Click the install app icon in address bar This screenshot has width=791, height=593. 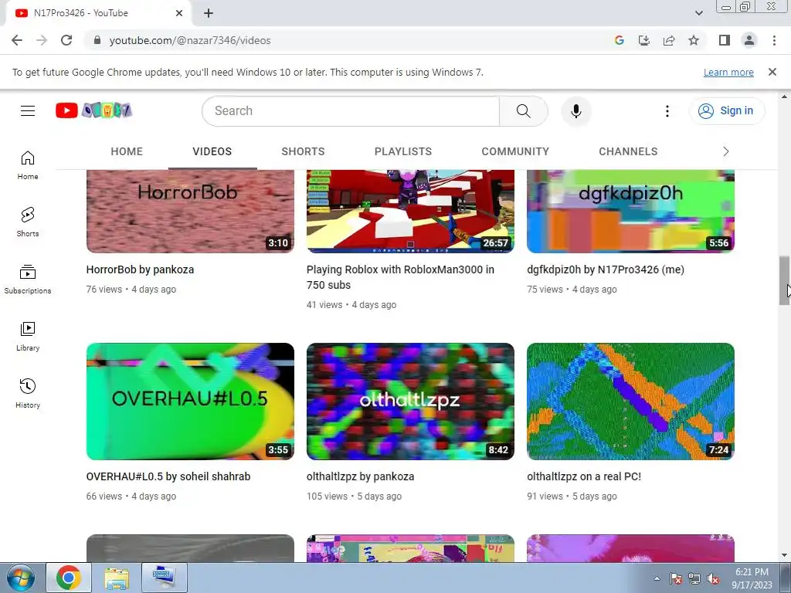pos(644,40)
